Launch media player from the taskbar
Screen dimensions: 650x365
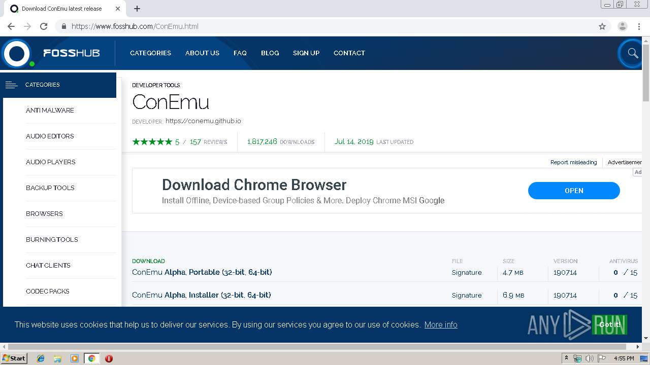(75, 358)
